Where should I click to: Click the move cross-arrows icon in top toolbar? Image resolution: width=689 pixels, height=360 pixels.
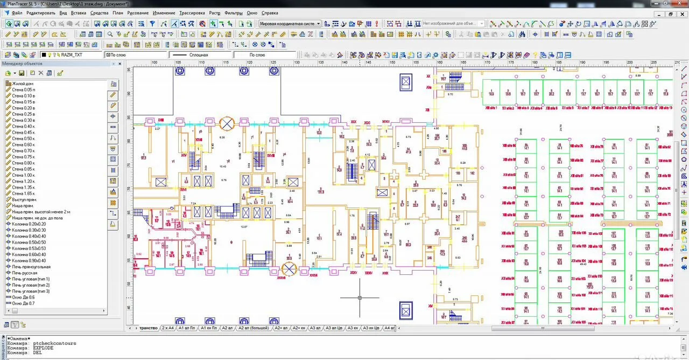[570, 24]
